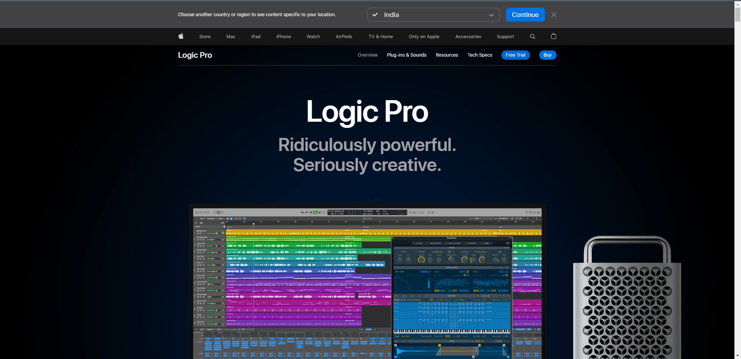Click the blue Buy button
This screenshot has height=359, width=741.
pyautogui.click(x=548, y=55)
